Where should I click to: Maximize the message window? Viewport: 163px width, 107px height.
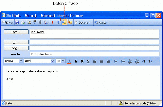tap(153, 16)
